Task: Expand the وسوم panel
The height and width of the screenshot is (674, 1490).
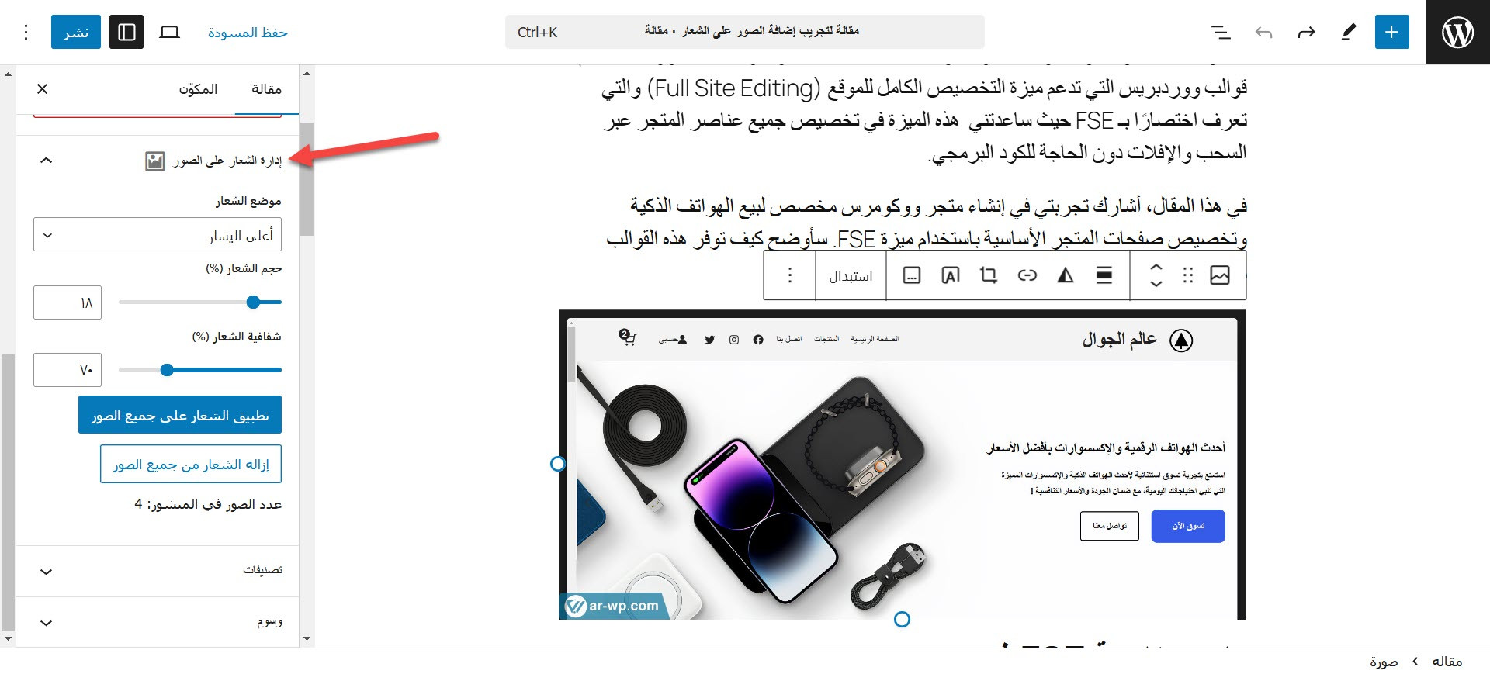Action: coord(158,622)
